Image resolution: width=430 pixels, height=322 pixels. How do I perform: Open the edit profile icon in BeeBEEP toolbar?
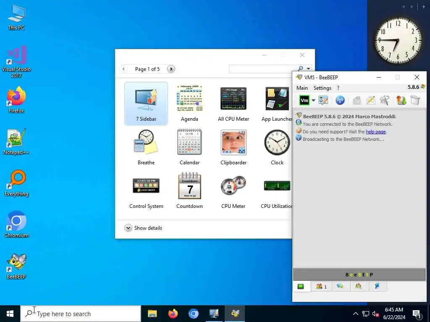coord(323,100)
